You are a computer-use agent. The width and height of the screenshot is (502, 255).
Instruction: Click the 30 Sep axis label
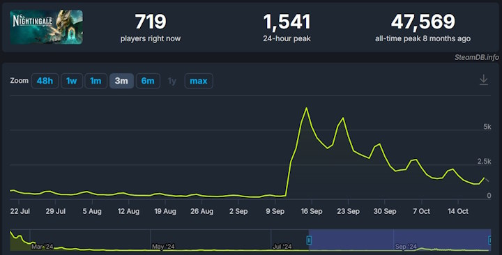(x=385, y=211)
